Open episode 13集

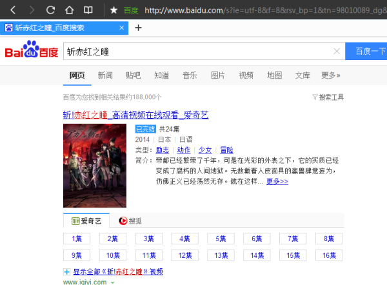pos(221,255)
